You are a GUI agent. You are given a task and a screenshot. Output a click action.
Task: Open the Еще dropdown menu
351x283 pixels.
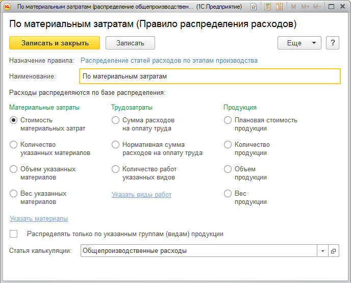(x=299, y=43)
